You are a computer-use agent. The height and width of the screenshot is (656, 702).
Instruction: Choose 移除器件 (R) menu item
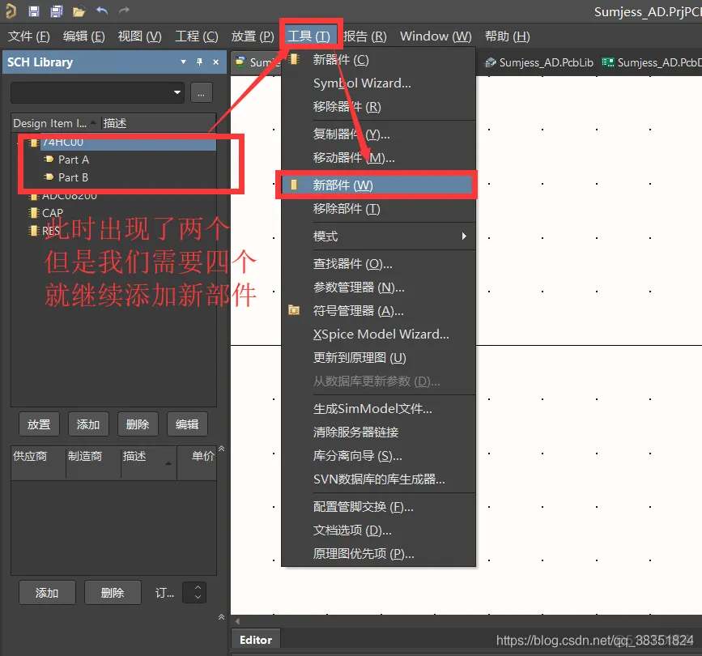coord(378,107)
